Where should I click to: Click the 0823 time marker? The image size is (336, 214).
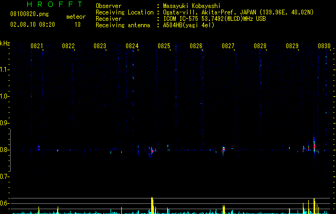[100, 46]
